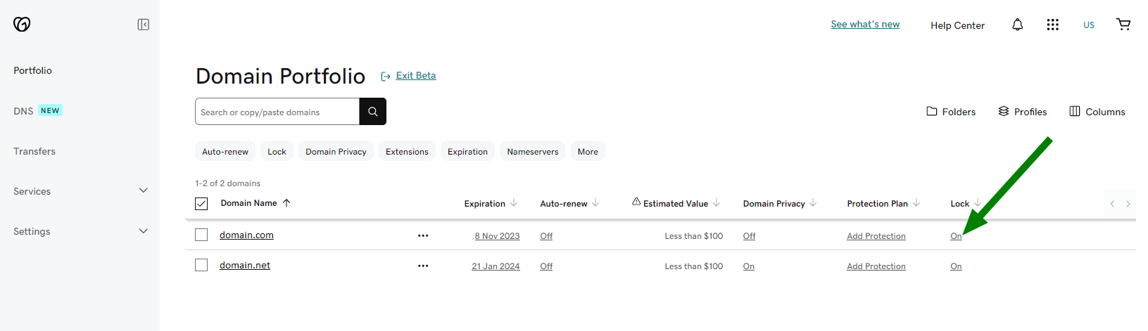Click the GoDaddy logo icon
The height and width of the screenshot is (331, 1148).
tap(22, 25)
